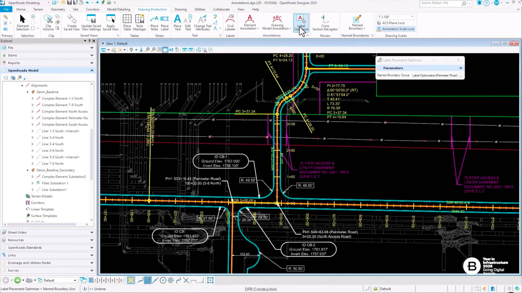Switch to the Corridors ribbon tab
Screen dimensions: 522x293
click(93, 9)
